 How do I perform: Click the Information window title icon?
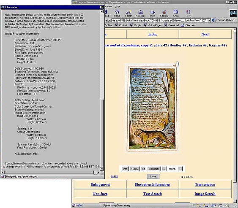[3, 7]
